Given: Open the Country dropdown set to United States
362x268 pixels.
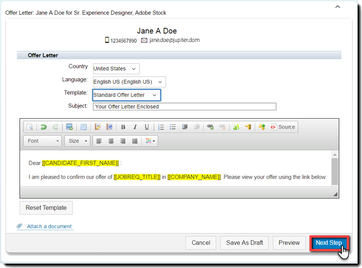Looking at the screenshot, I should (x=116, y=69).
